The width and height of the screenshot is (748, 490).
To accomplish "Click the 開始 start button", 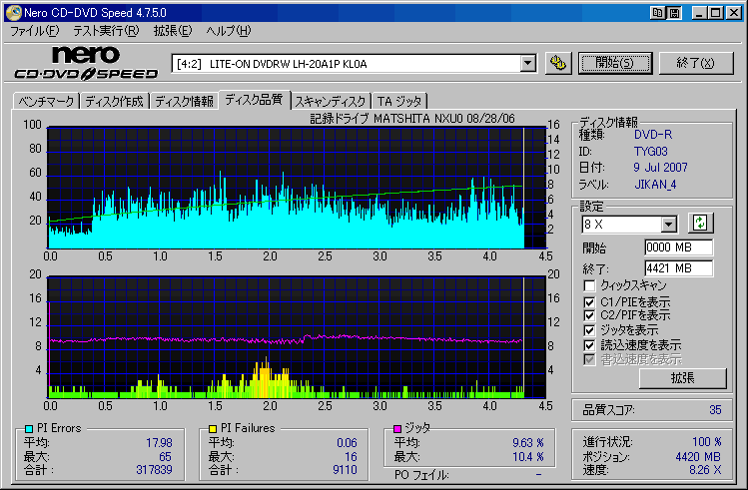I will tap(614, 63).
